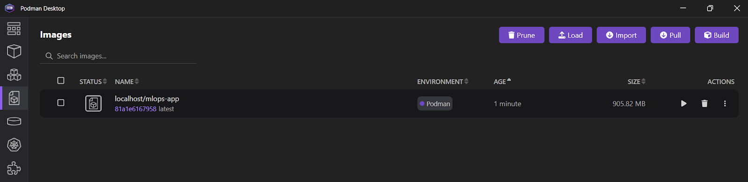Sort images by Environment column
748x182 pixels.
pos(443,81)
